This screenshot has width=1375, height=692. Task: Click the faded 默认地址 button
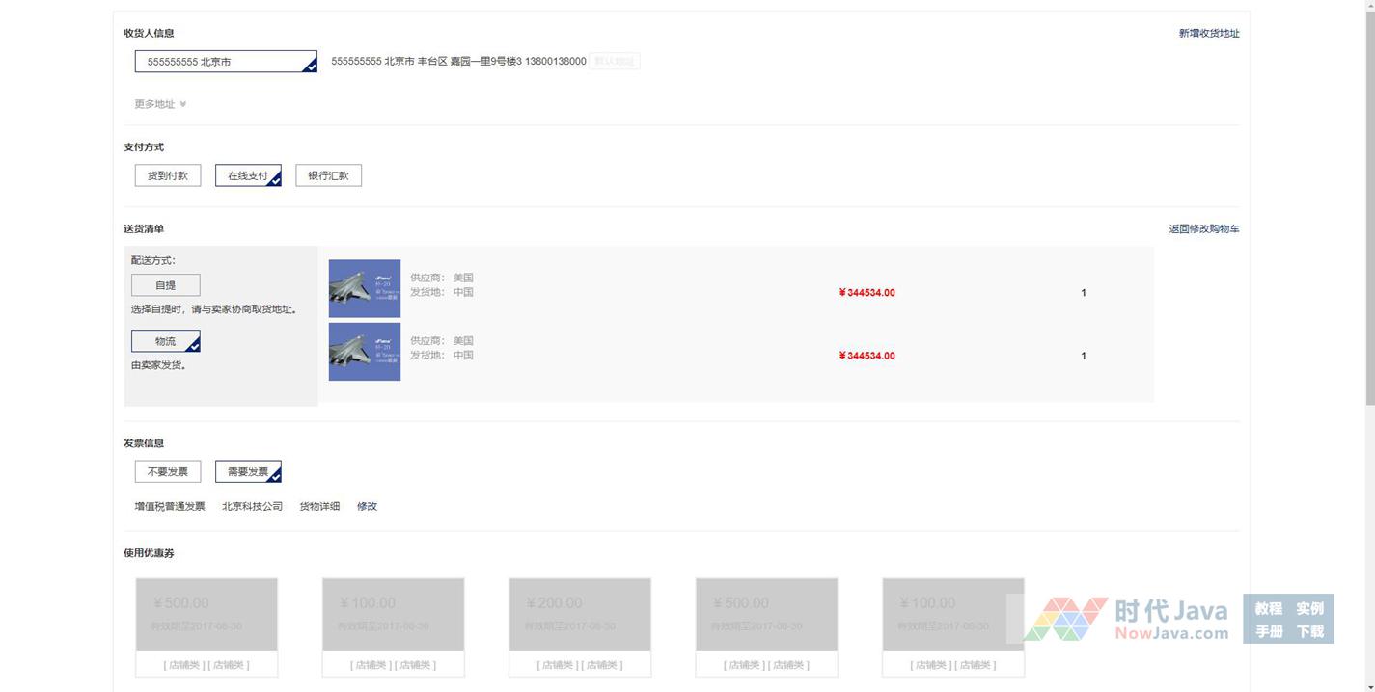click(615, 62)
